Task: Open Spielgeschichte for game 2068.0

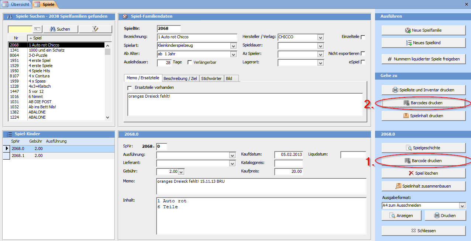Action: coord(423,148)
